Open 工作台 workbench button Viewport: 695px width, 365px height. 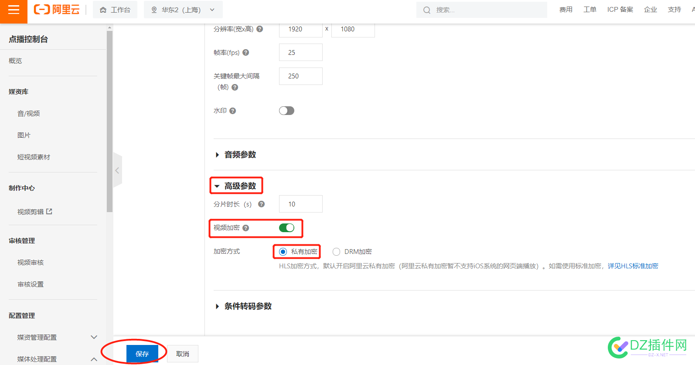[x=115, y=10]
